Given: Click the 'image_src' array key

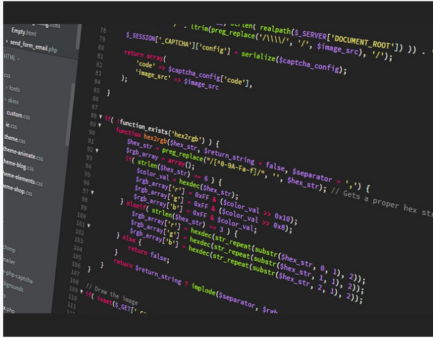Looking at the screenshot, I should point(152,75).
